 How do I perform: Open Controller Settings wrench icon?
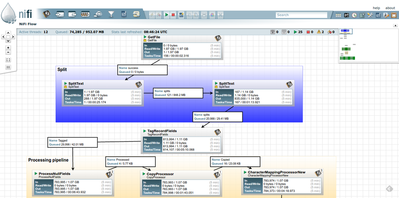(x=370, y=15)
